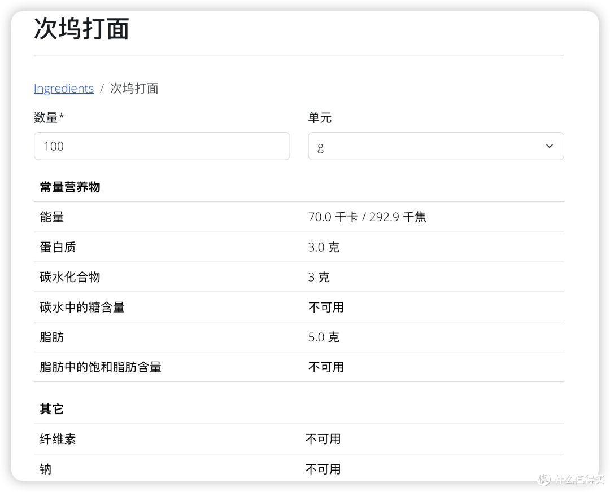
Task: Click the 数量* field label
Action: pyautogui.click(x=49, y=117)
